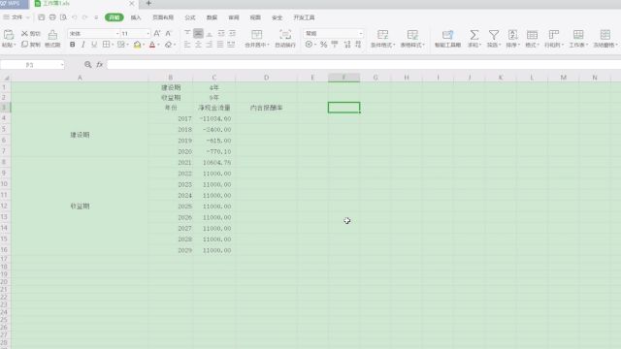Open the 数据 Data tab
This screenshot has height=349, width=621.
(212, 17)
